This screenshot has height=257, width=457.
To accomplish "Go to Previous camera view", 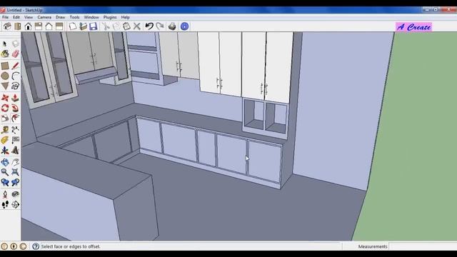I will 5,183.
